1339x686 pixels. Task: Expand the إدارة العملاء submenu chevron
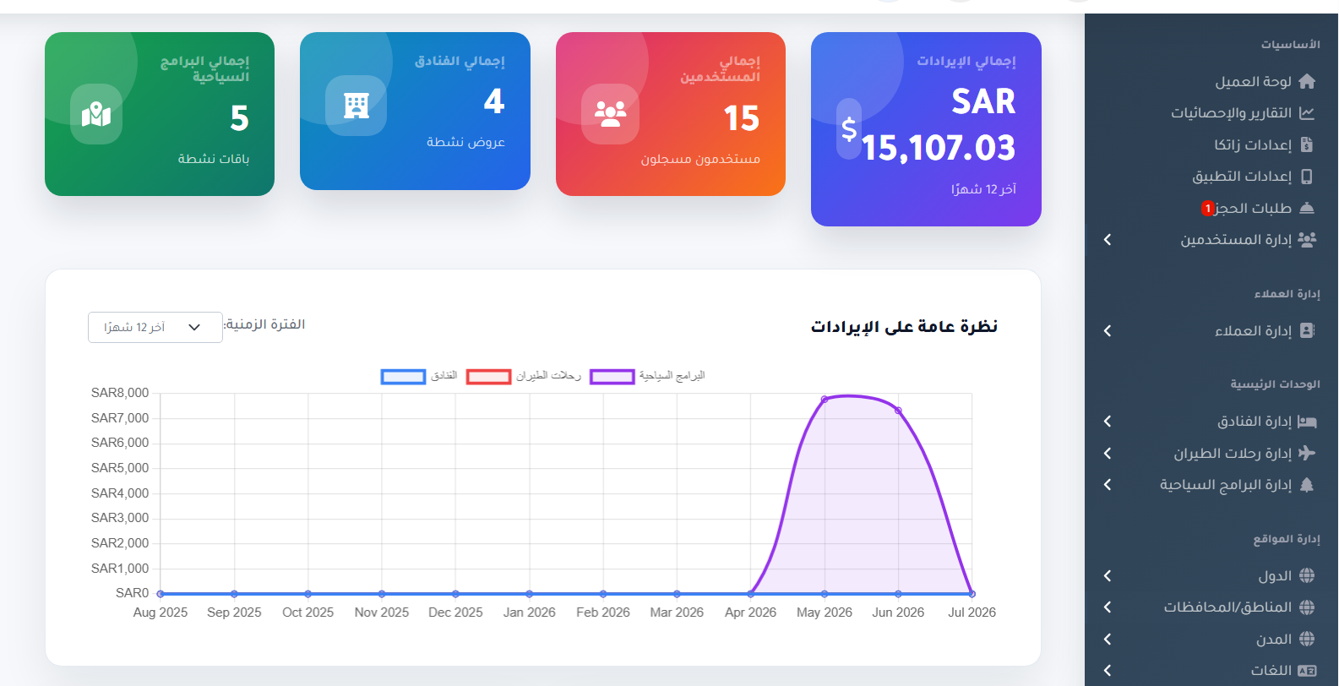click(1108, 331)
